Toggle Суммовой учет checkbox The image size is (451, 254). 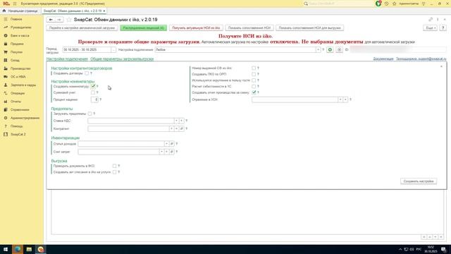[x=93, y=92]
